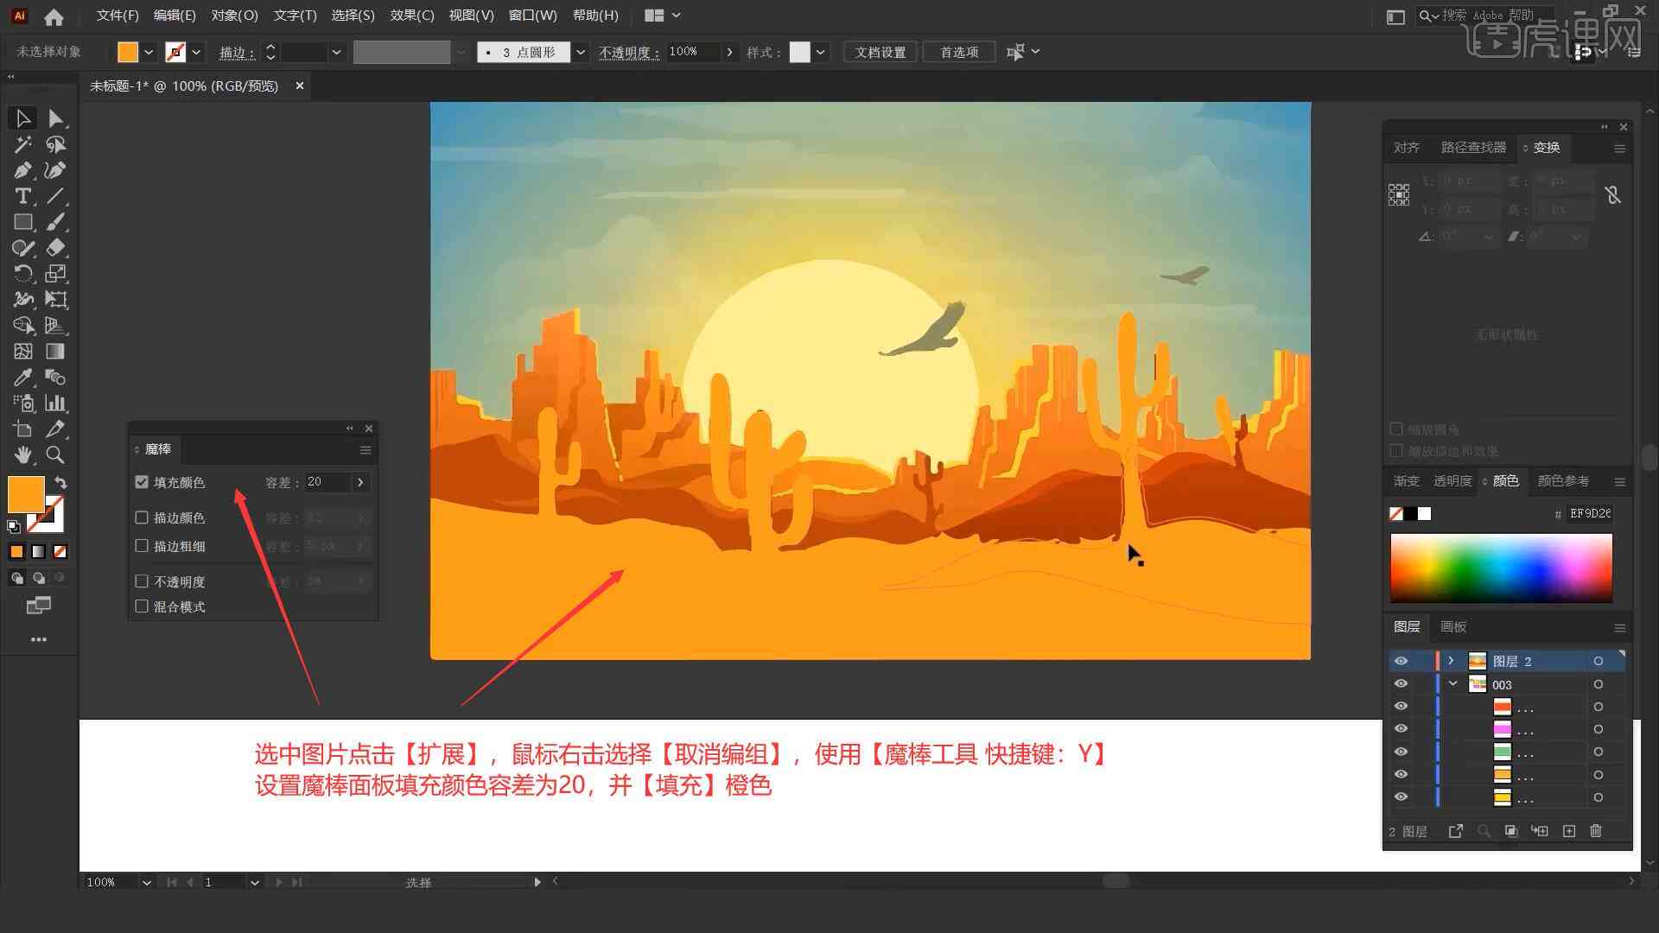Select the Selection tool
The width and height of the screenshot is (1659, 933).
(22, 117)
